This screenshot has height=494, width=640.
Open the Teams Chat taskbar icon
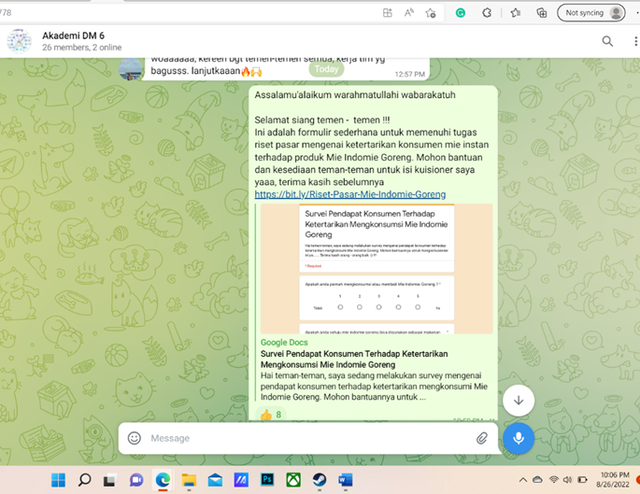136,480
